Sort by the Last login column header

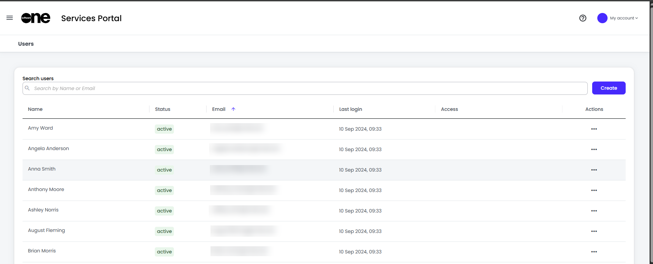[351, 109]
